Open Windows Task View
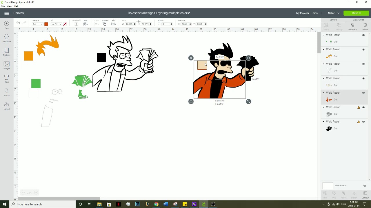This screenshot has width=371, height=208. coord(90,204)
